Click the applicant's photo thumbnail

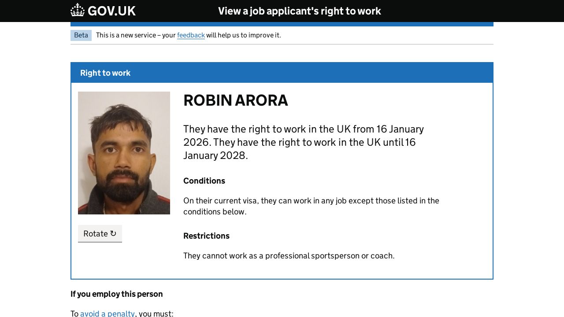pos(124,153)
